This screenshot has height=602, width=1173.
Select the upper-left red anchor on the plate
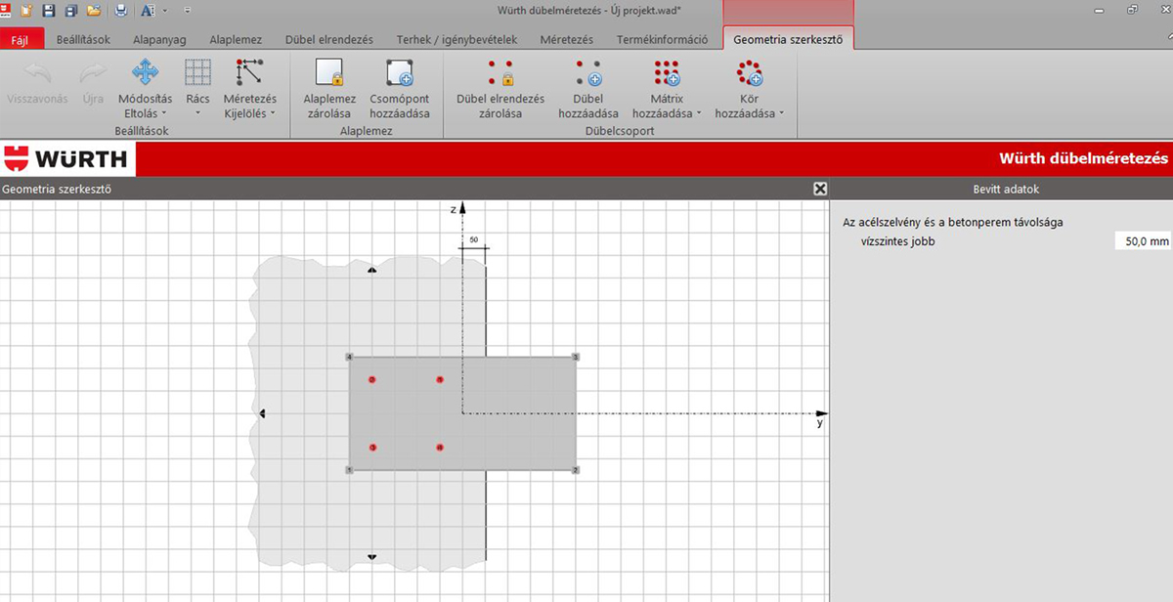tap(372, 379)
